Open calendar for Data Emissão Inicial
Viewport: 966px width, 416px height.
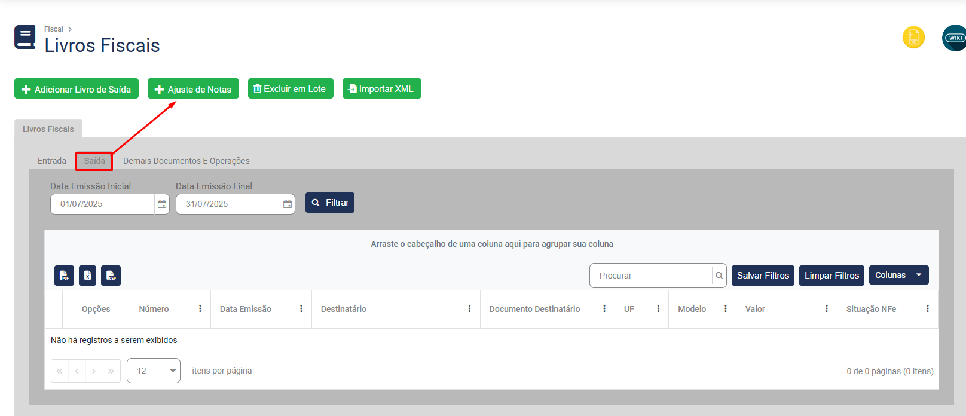tap(162, 204)
